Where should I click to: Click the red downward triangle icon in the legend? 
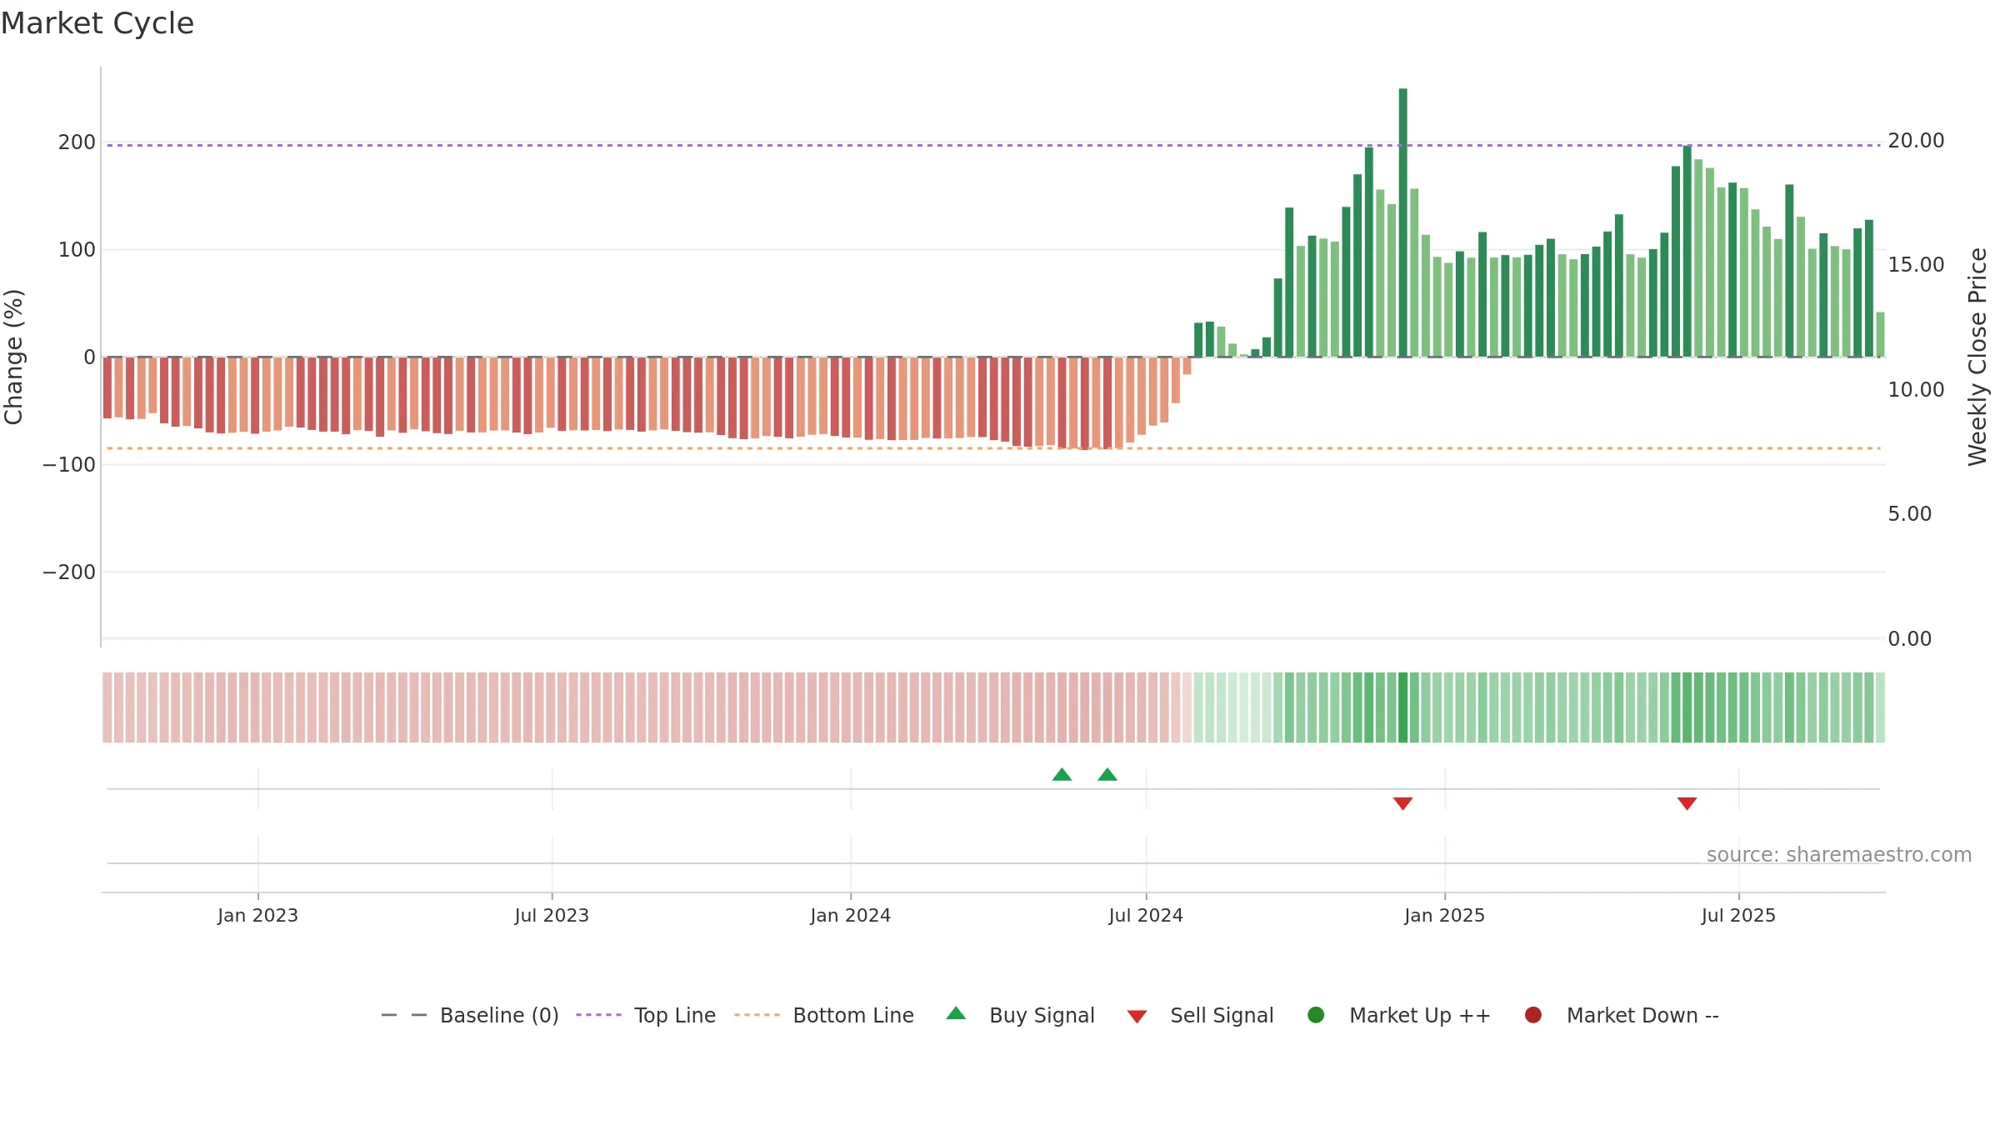tap(1137, 1017)
